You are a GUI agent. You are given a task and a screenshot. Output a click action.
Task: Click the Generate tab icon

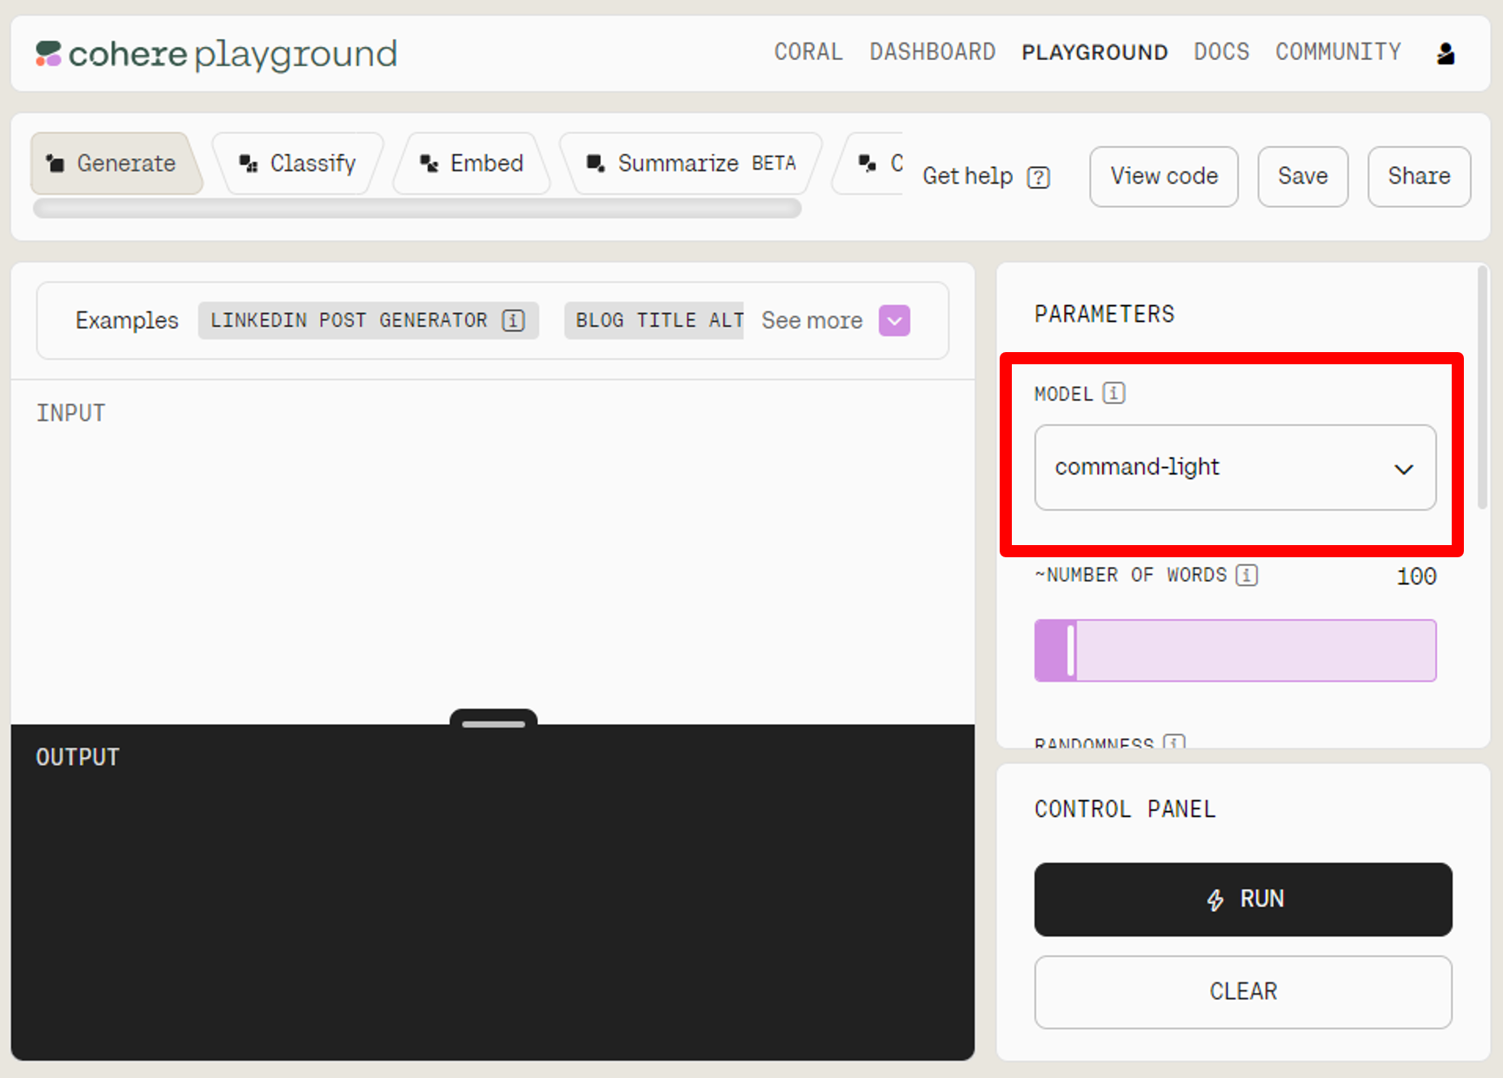pos(56,163)
